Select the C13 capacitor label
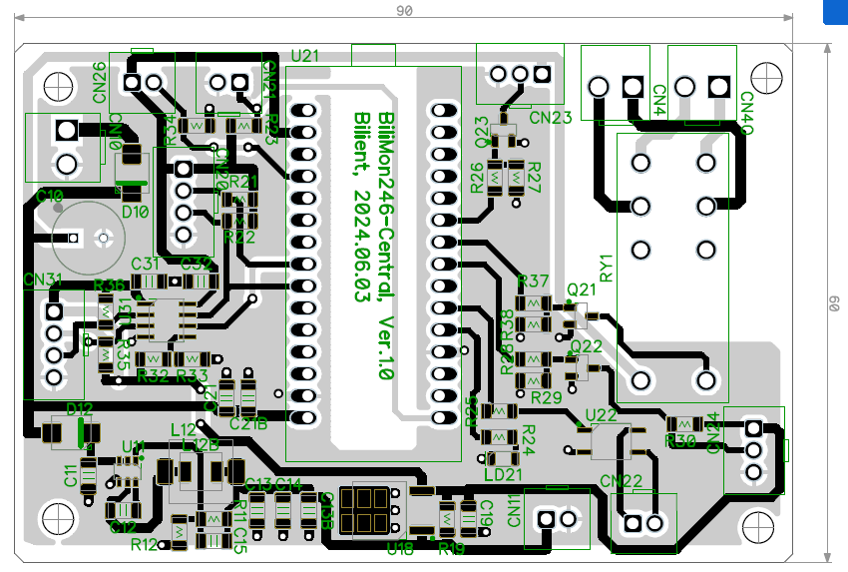This screenshot has width=848, height=572. 258,484
